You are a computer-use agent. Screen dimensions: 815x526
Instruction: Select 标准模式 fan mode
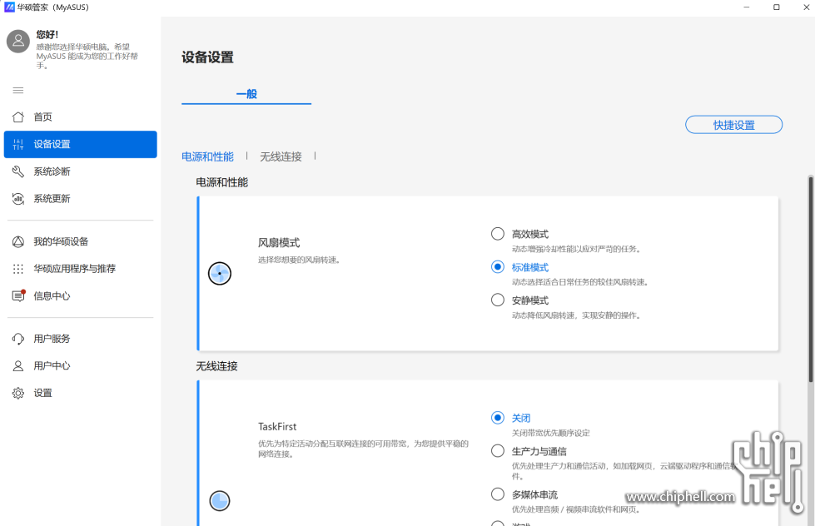(498, 267)
